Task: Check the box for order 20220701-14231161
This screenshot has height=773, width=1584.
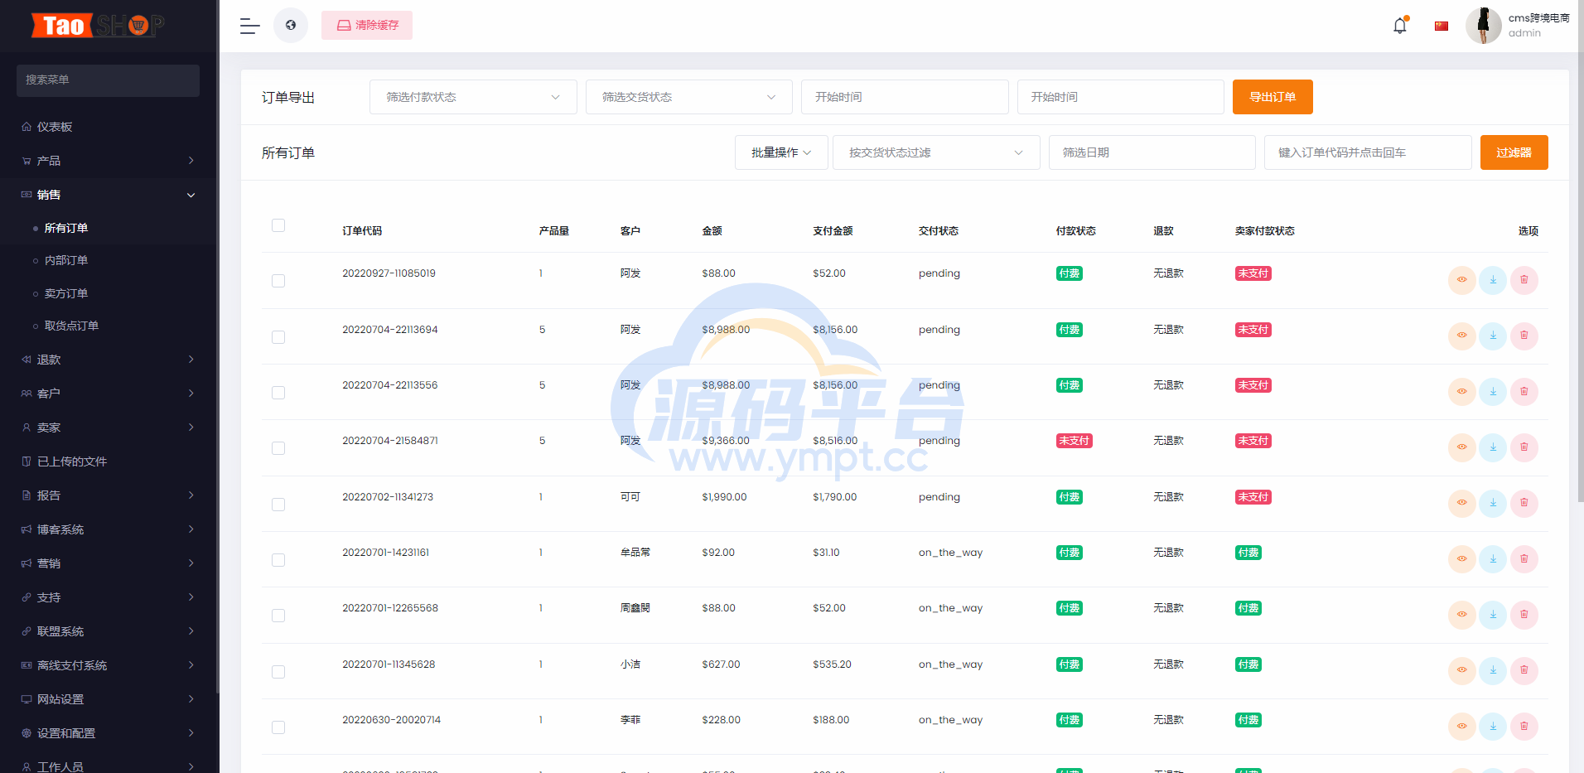Action: pos(278,560)
